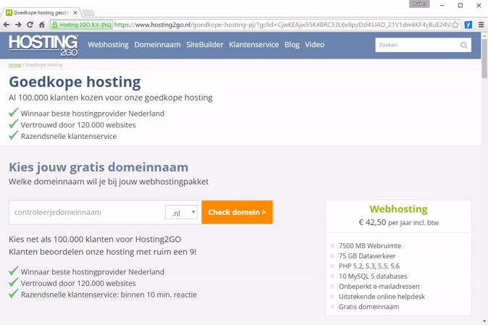
Task: Click the € 42,50 per jaar price text
Action: pyautogui.click(x=399, y=223)
